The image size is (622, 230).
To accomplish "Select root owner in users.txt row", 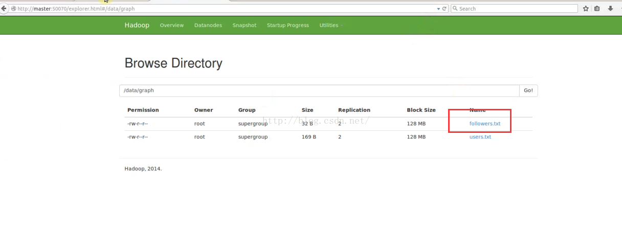I will coord(199,137).
